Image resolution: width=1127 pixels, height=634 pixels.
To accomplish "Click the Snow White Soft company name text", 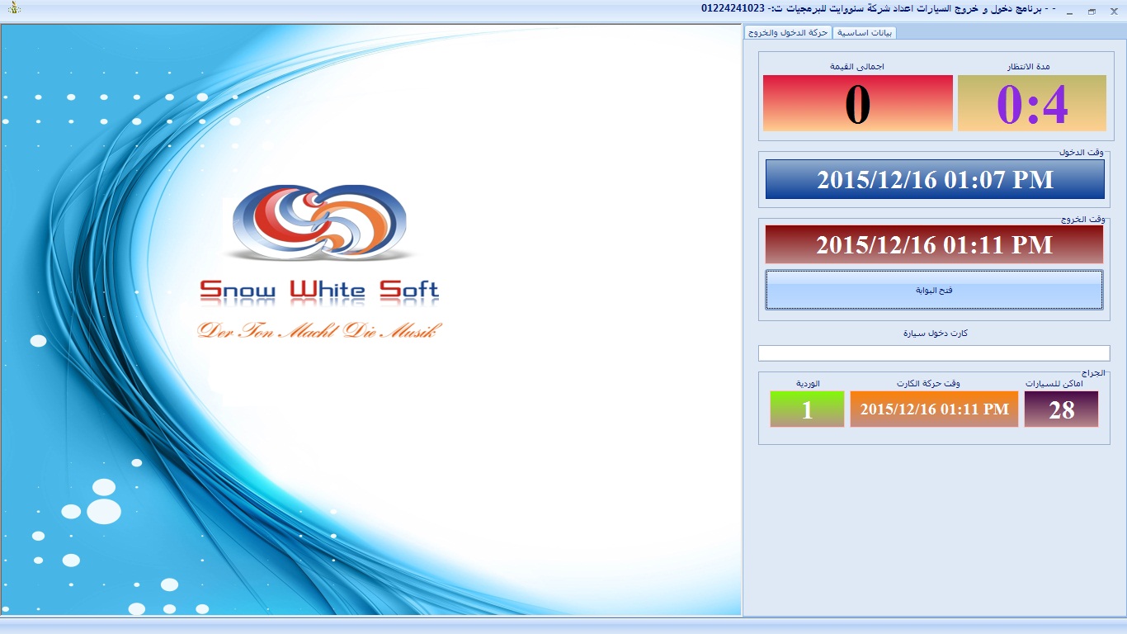I will tap(319, 290).
